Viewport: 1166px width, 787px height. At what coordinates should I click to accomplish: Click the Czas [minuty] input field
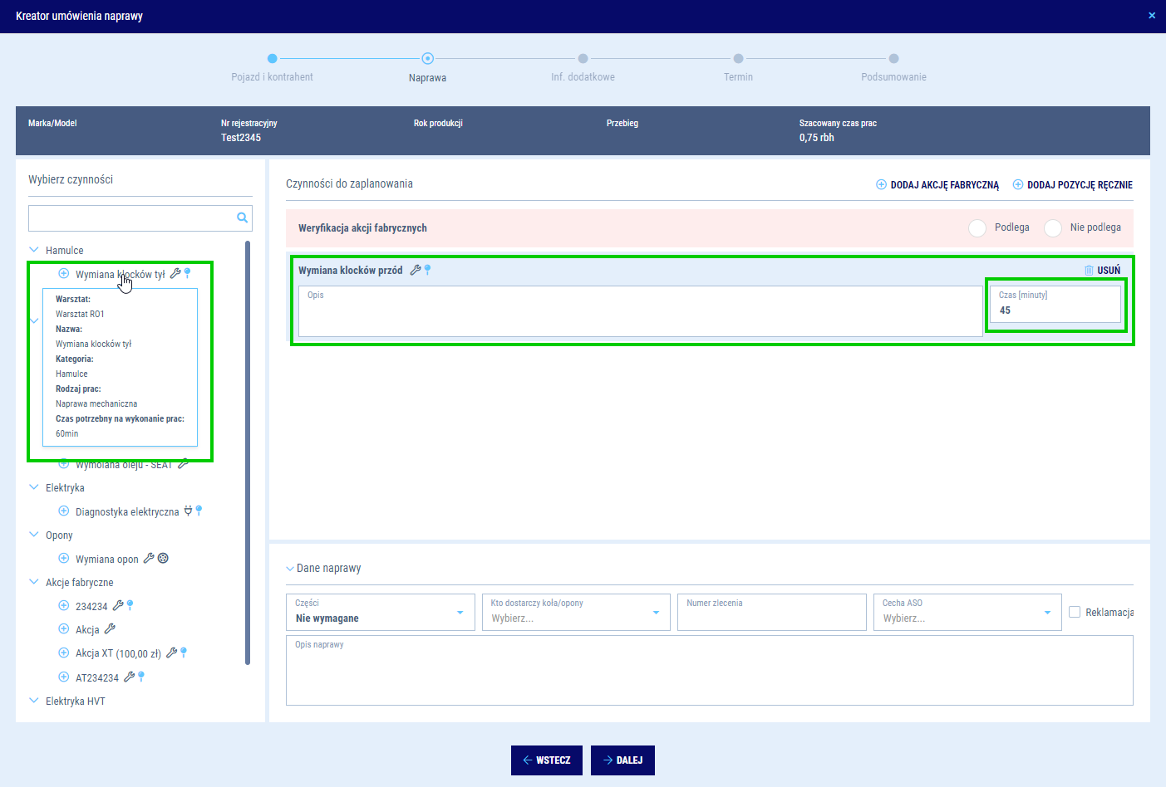click(x=1055, y=310)
